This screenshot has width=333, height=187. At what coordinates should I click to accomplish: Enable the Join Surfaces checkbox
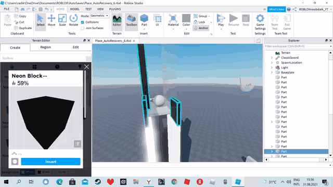[x=83, y=28]
